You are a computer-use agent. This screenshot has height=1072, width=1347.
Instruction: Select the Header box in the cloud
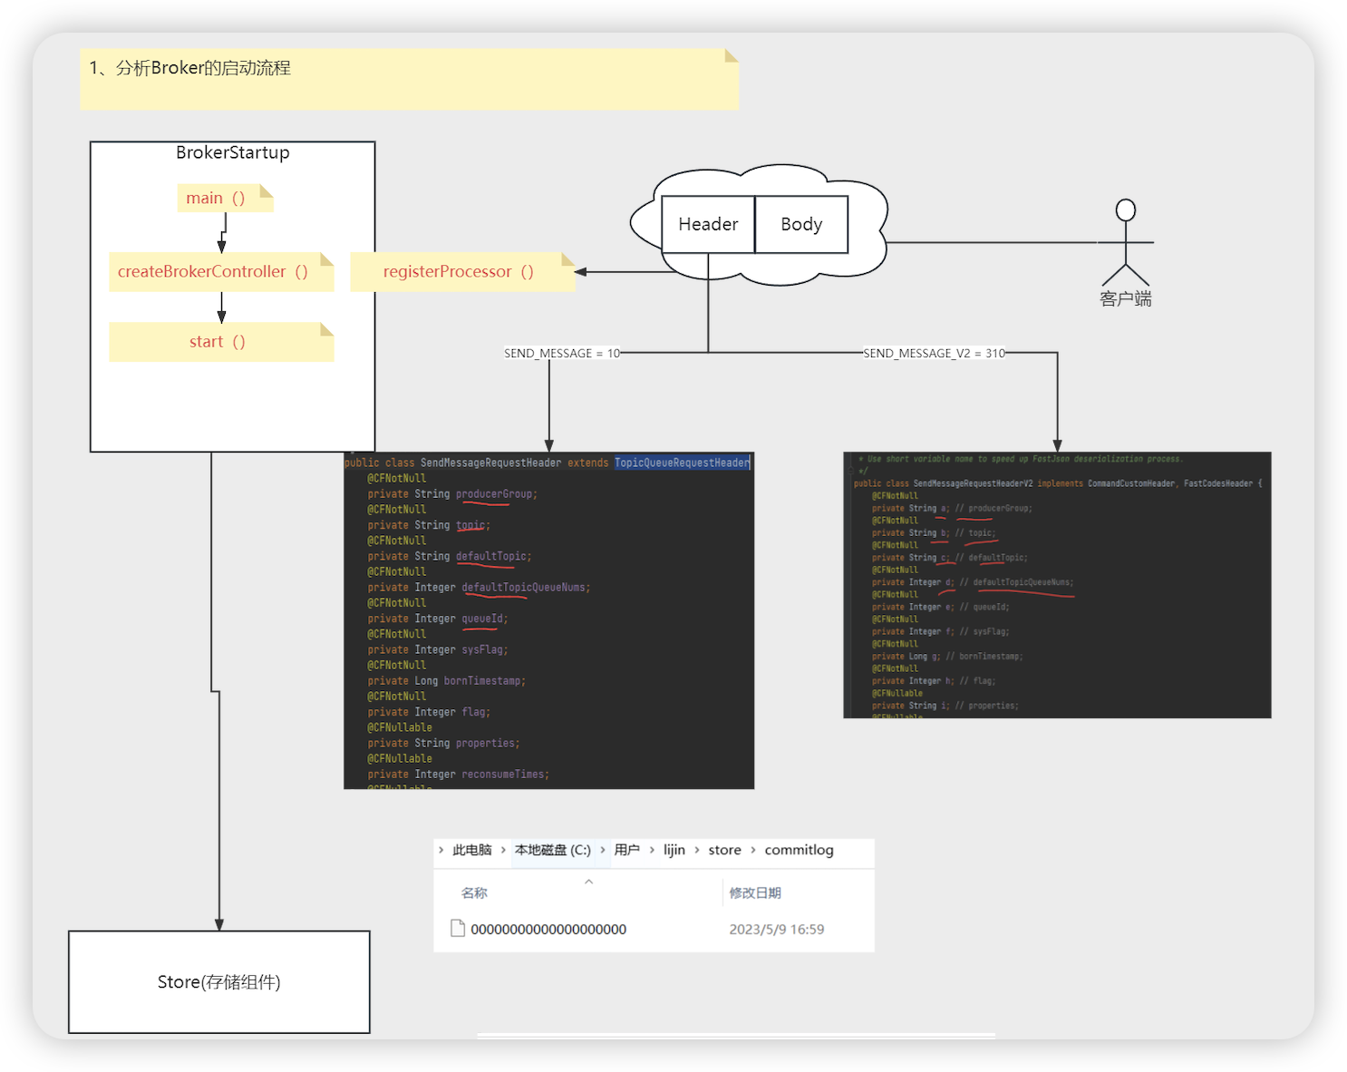(x=708, y=224)
